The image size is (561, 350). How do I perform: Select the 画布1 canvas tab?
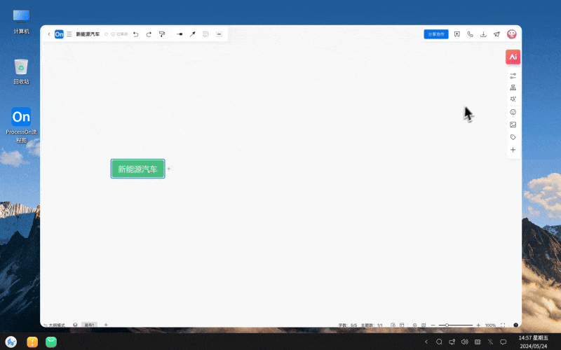(x=89, y=325)
